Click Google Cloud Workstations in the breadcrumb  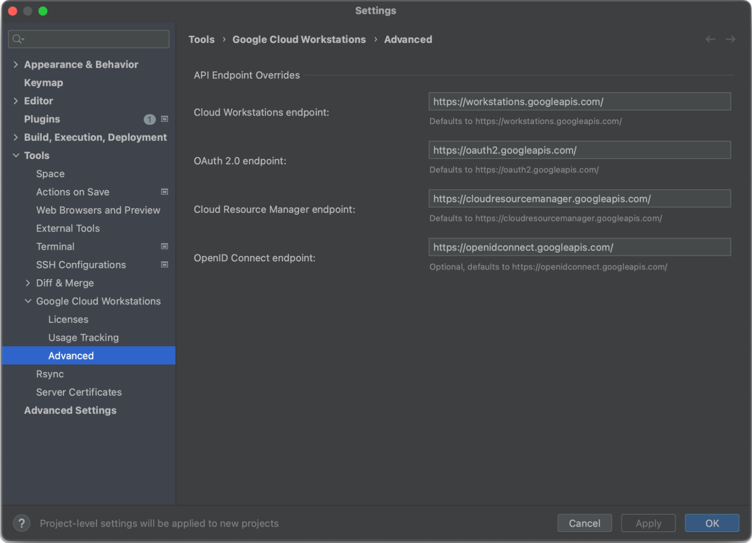[299, 39]
